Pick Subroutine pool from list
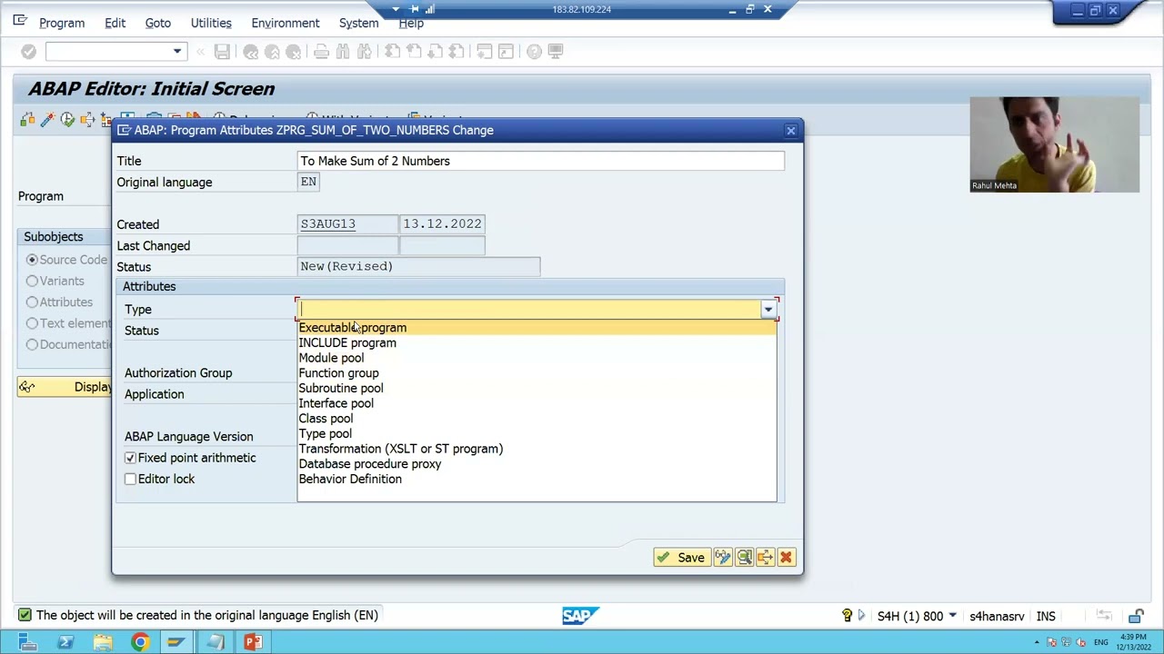The height and width of the screenshot is (654, 1164). pos(537,389)
